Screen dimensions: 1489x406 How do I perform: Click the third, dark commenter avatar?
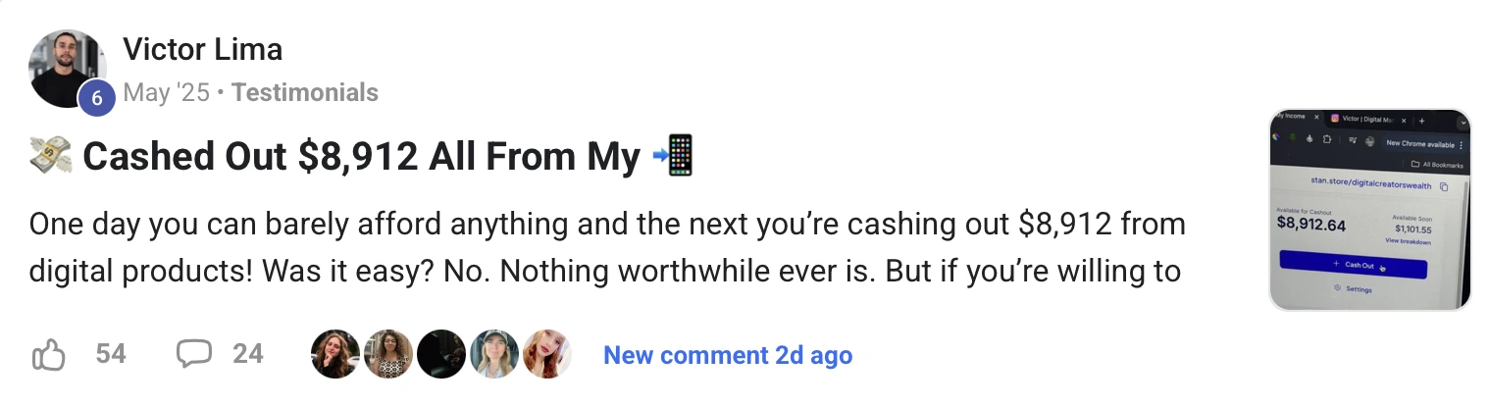[440, 354]
